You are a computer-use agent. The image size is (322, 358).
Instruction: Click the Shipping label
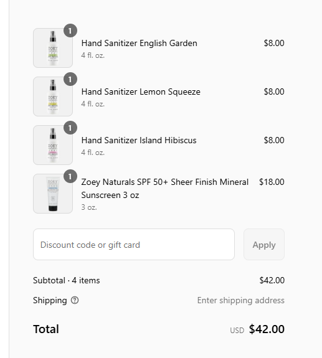tap(50, 300)
